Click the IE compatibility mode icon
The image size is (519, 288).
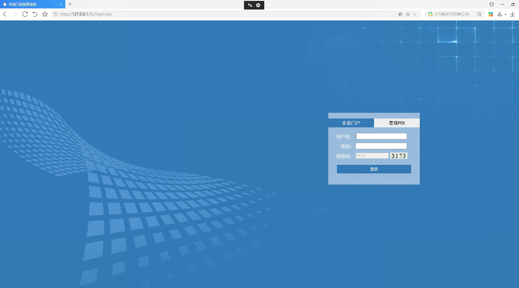tap(400, 14)
